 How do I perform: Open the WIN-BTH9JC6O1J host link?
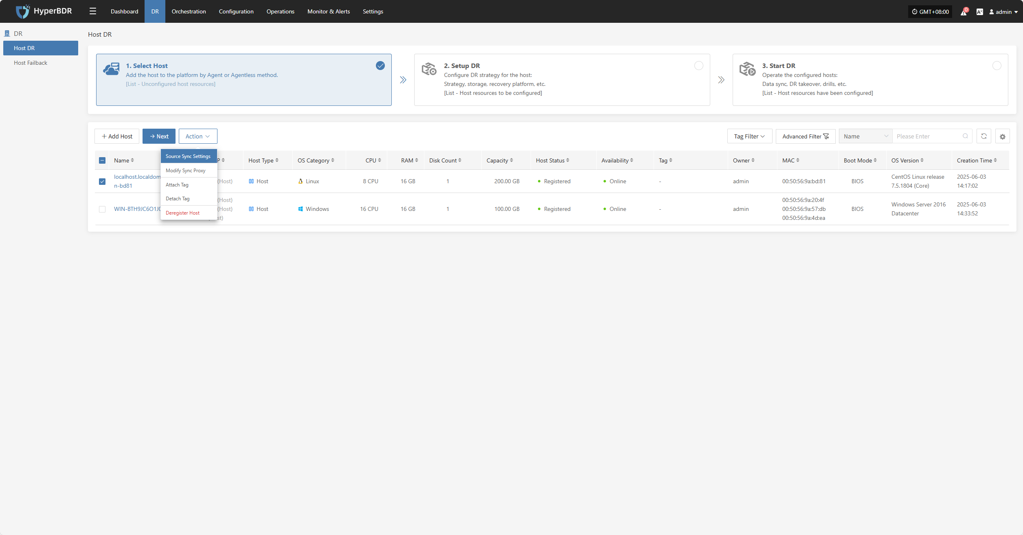[x=137, y=209]
